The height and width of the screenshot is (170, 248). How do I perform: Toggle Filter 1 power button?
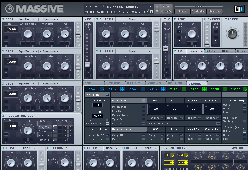[x=97, y=19]
